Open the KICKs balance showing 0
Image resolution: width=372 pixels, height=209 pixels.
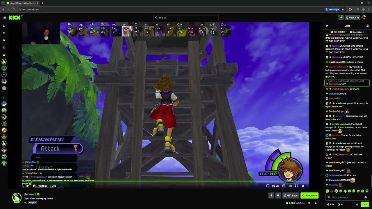pyautogui.click(x=340, y=205)
